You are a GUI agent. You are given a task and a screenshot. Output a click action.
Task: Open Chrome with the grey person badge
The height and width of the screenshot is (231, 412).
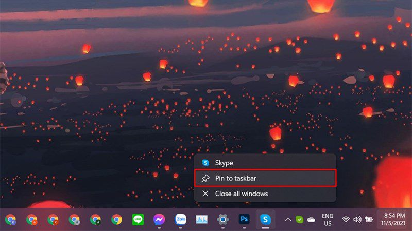(x=74, y=220)
